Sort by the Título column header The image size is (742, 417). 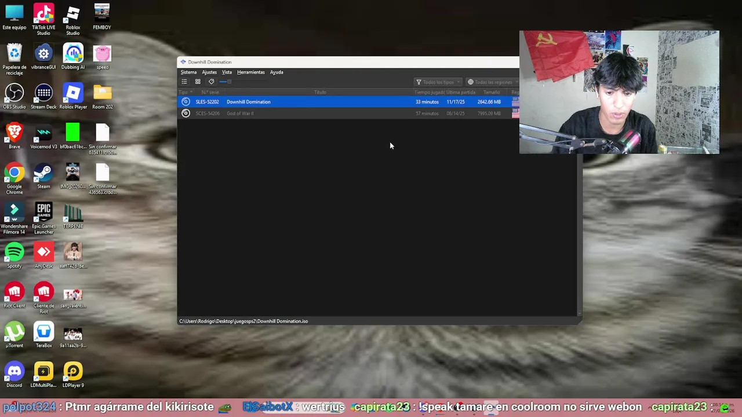coord(320,92)
